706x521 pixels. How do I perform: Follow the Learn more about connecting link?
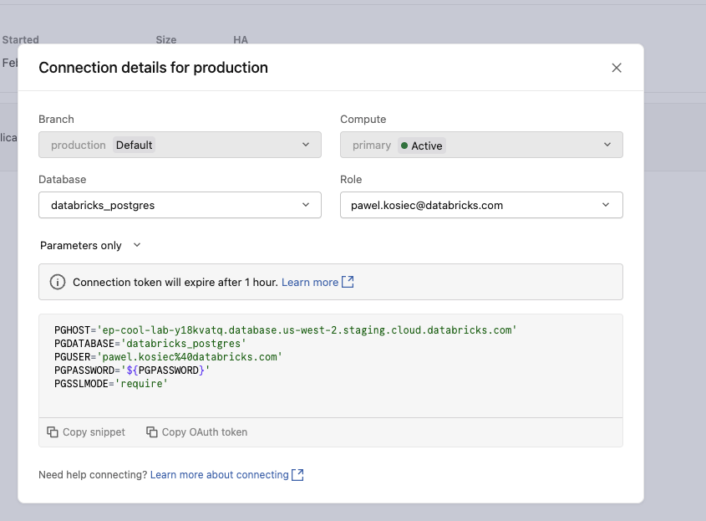219,475
